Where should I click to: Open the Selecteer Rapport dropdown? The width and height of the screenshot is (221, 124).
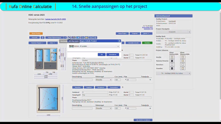pyautogui.click(x=37, y=43)
